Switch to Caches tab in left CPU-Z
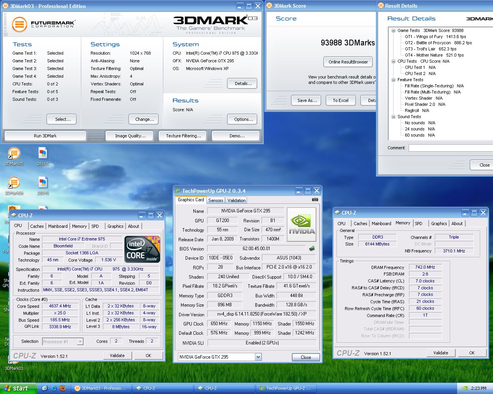The height and width of the screenshot is (394, 493). (x=37, y=226)
